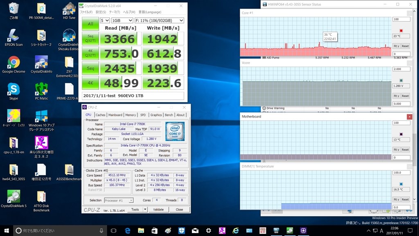Click the Cortana microphone icon
This screenshot has width=419, height=236.
click(101, 230)
